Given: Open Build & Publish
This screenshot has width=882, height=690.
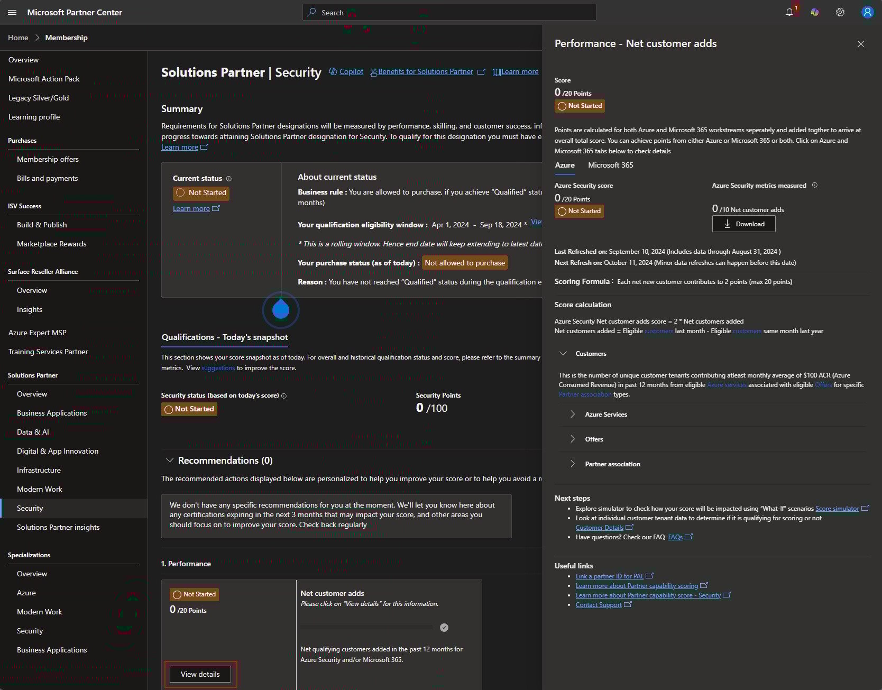Looking at the screenshot, I should pos(42,225).
